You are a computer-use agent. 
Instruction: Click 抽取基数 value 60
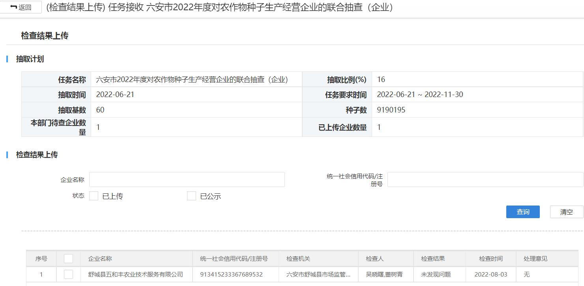[100, 110]
